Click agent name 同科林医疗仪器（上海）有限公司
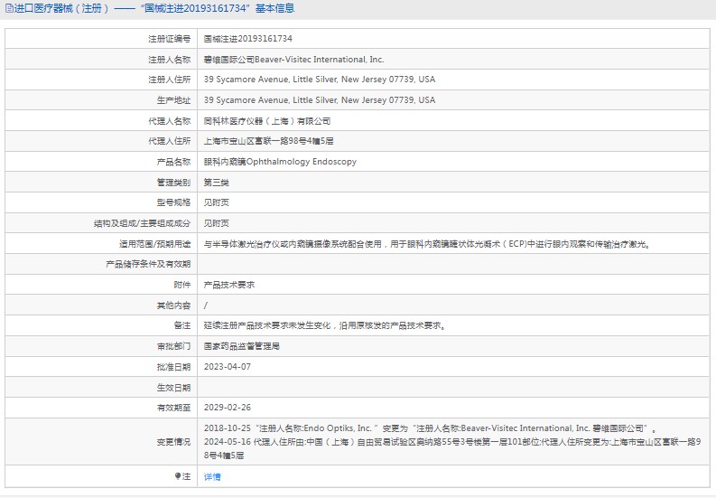Image resolution: width=716 pixels, height=498 pixels. point(267,121)
